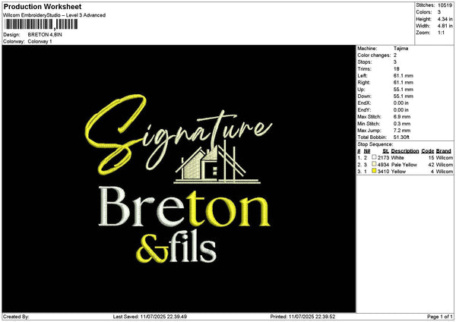Click stitch count 2173 in White row
The width and height of the screenshot is (456, 322).
(383, 158)
